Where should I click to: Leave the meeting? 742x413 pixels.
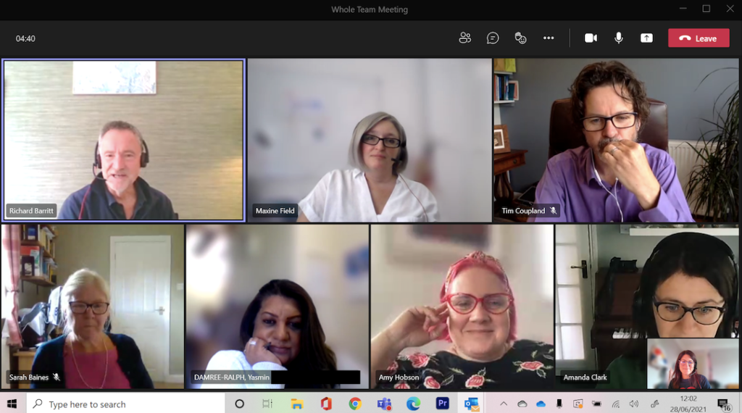pos(699,38)
